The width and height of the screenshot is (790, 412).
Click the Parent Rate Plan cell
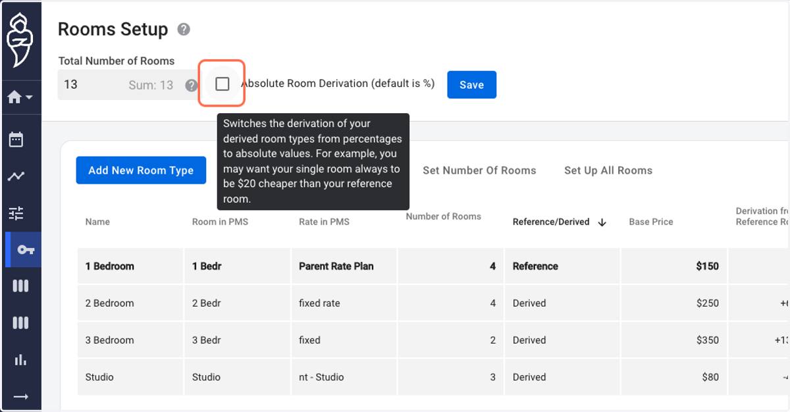[344, 267]
